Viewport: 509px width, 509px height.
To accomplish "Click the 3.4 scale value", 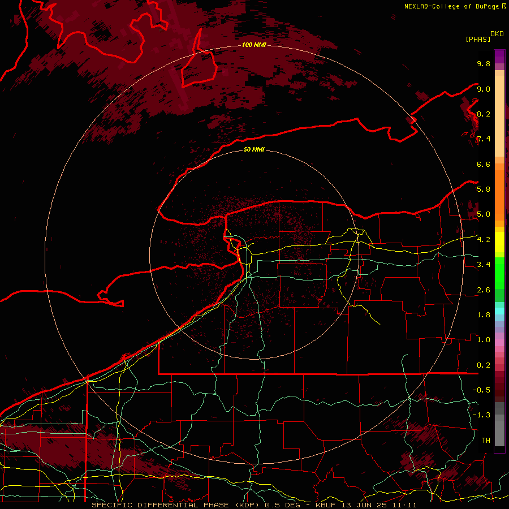I will [484, 264].
